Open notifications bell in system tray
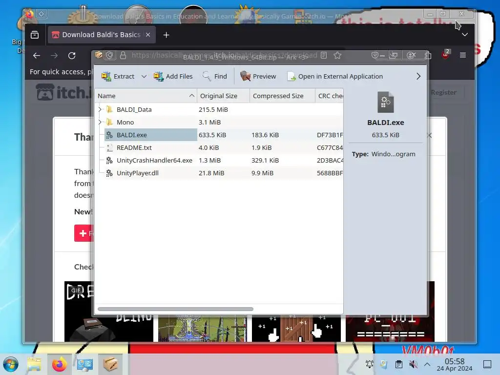Viewport: 500px width, 375px height. click(369, 364)
